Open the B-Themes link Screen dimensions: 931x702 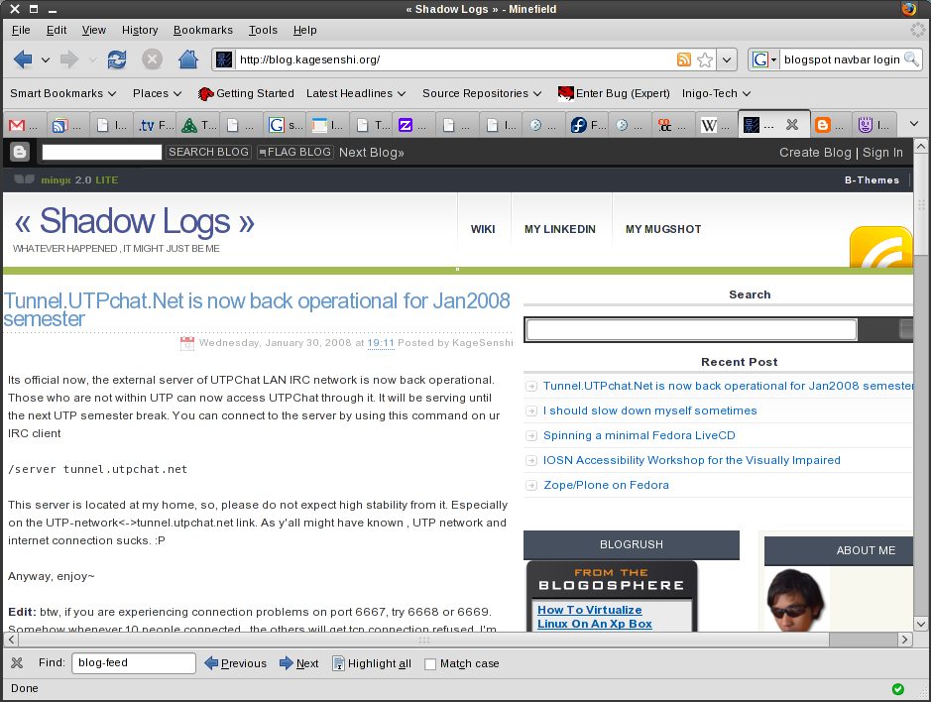pyautogui.click(x=872, y=179)
